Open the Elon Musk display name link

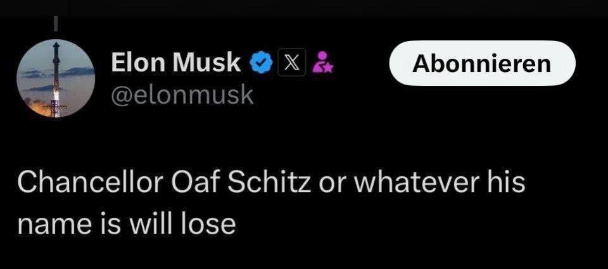pos(175,63)
